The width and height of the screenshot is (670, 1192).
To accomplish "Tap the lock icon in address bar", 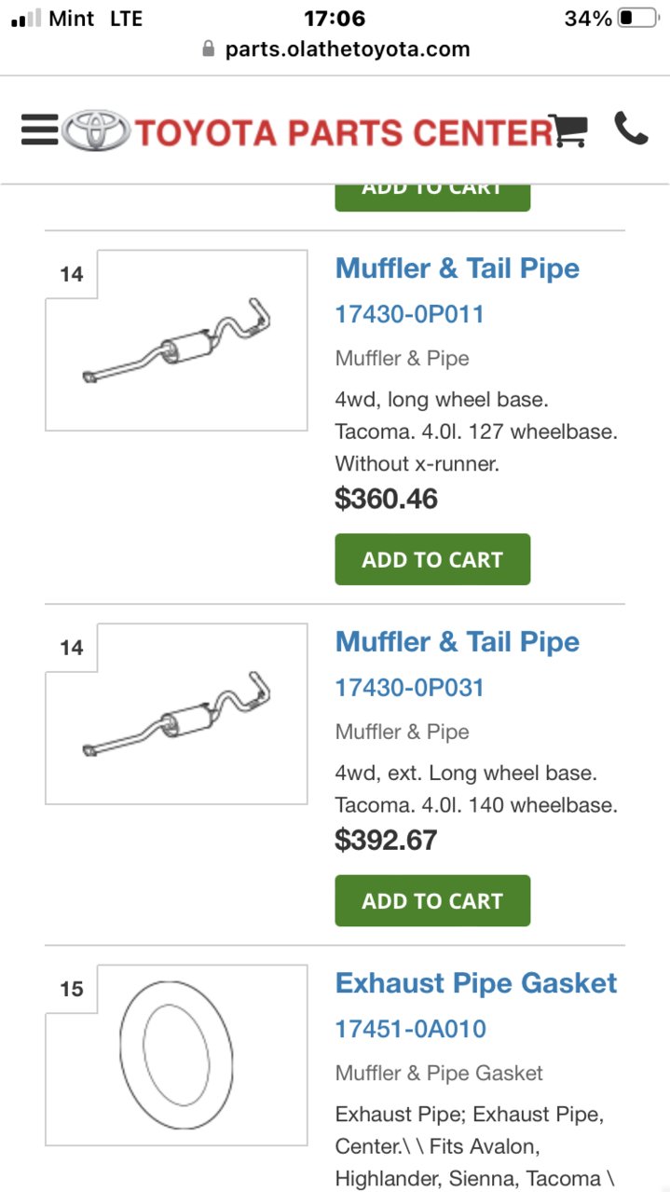I will [x=209, y=48].
